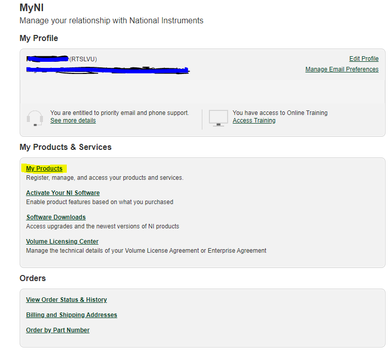Open the Access Training link
Image resolution: width=389 pixels, height=353 pixels.
tap(254, 121)
